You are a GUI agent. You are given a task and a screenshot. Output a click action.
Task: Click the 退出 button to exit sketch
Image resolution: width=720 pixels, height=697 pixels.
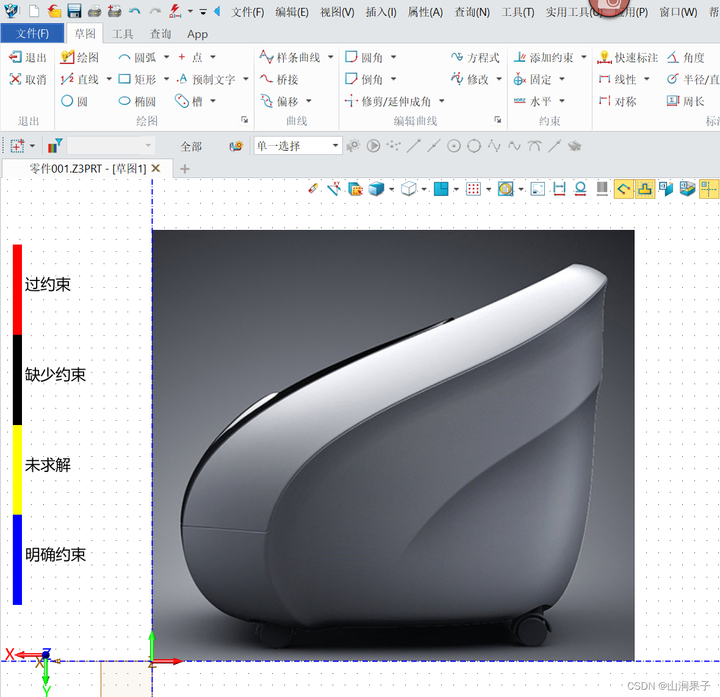(x=27, y=57)
